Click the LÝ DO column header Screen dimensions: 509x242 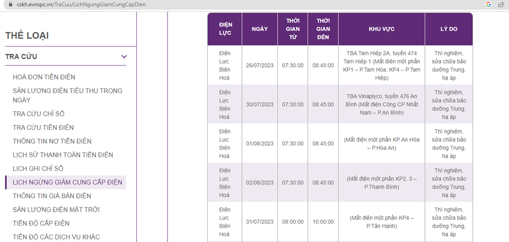point(449,29)
